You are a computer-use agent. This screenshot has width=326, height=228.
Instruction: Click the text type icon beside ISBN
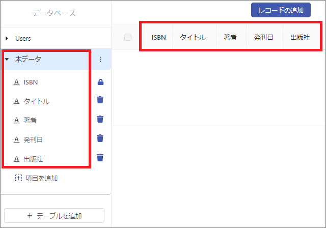[x=16, y=82]
